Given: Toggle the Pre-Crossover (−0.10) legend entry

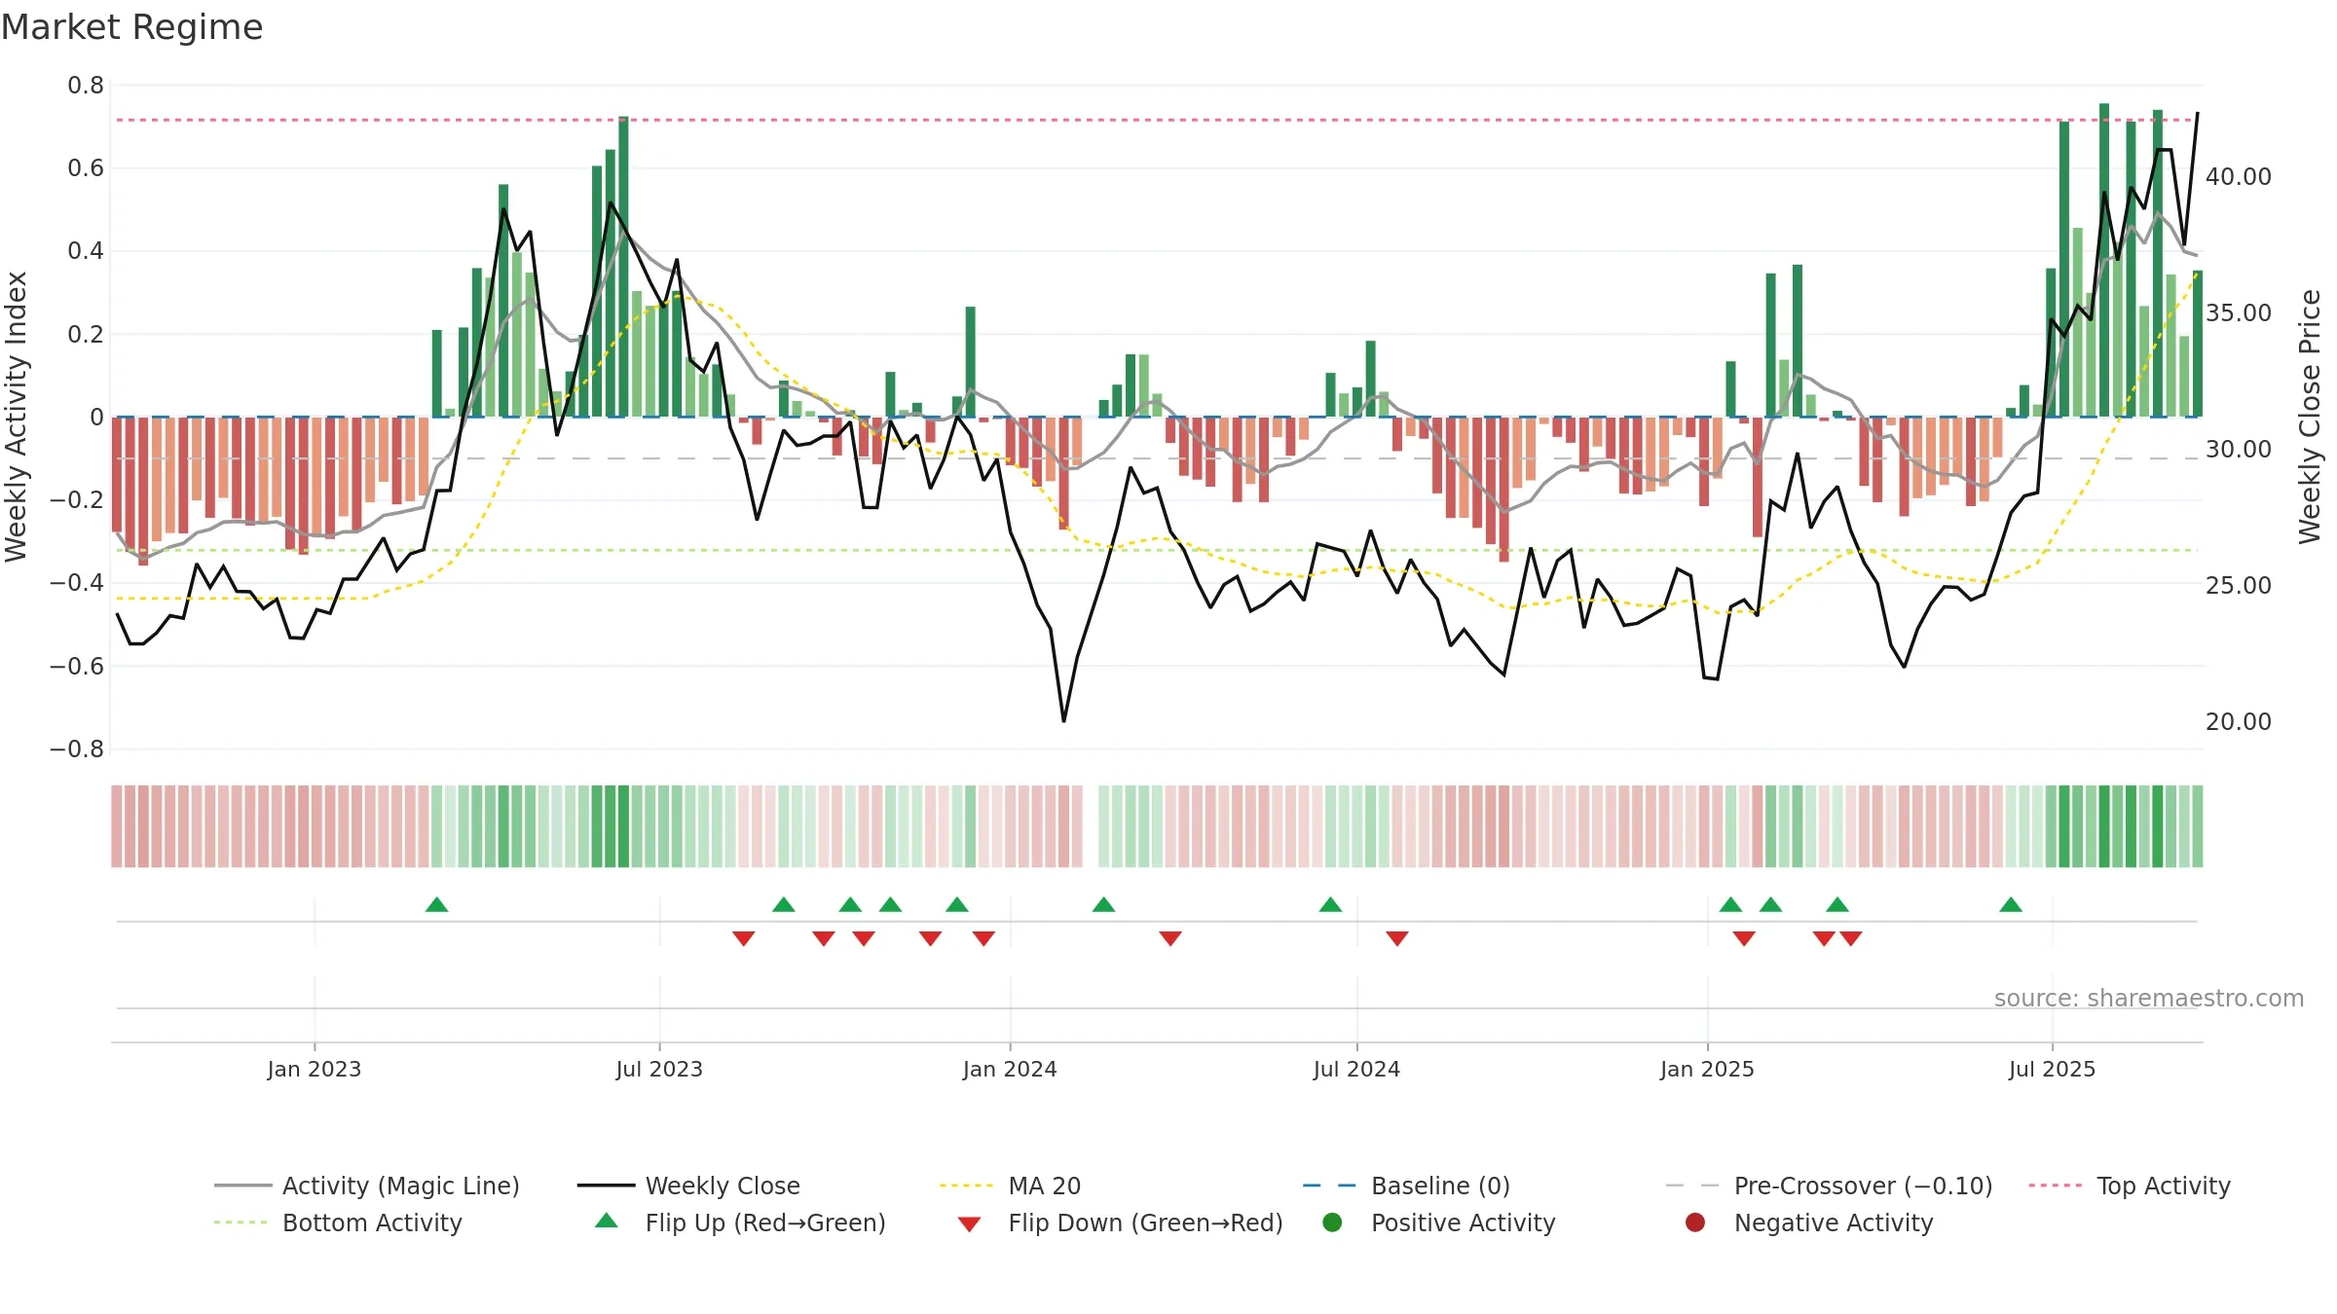Looking at the screenshot, I should [x=1829, y=1186].
